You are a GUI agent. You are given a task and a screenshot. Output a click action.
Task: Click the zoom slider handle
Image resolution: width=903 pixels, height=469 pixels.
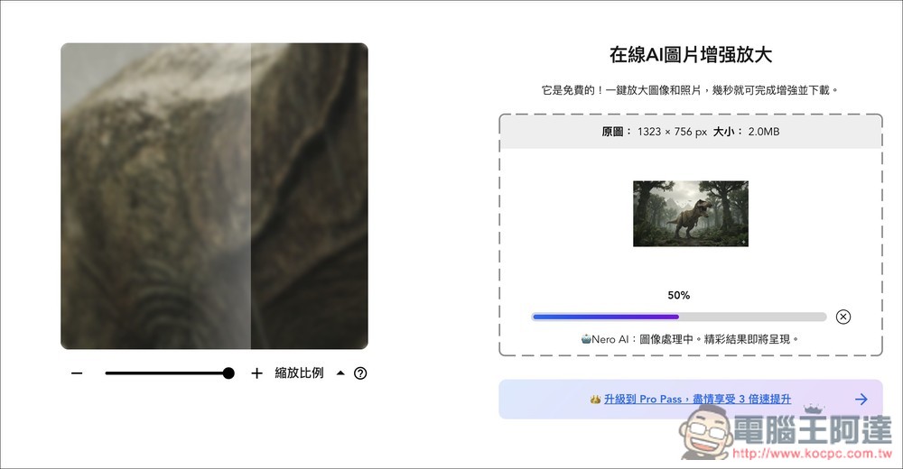[x=228, y=373]
